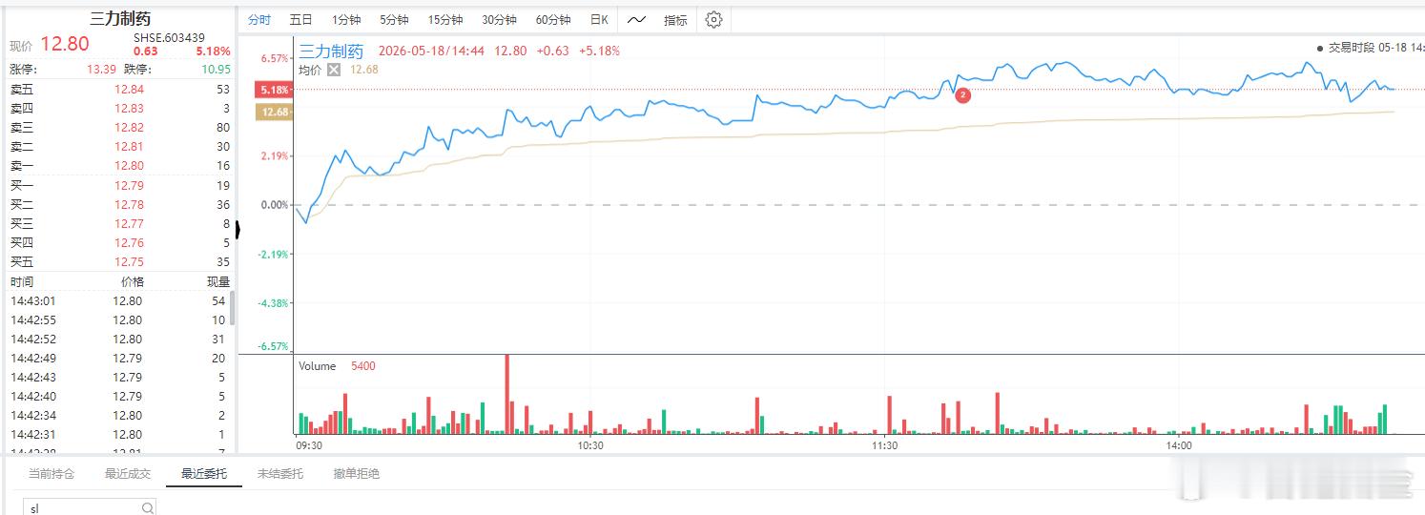The width and height of the screenshot is (1425, 515).
Task: Click the 跌停 limit-down price 10.95
Action: tap(216, 69)
